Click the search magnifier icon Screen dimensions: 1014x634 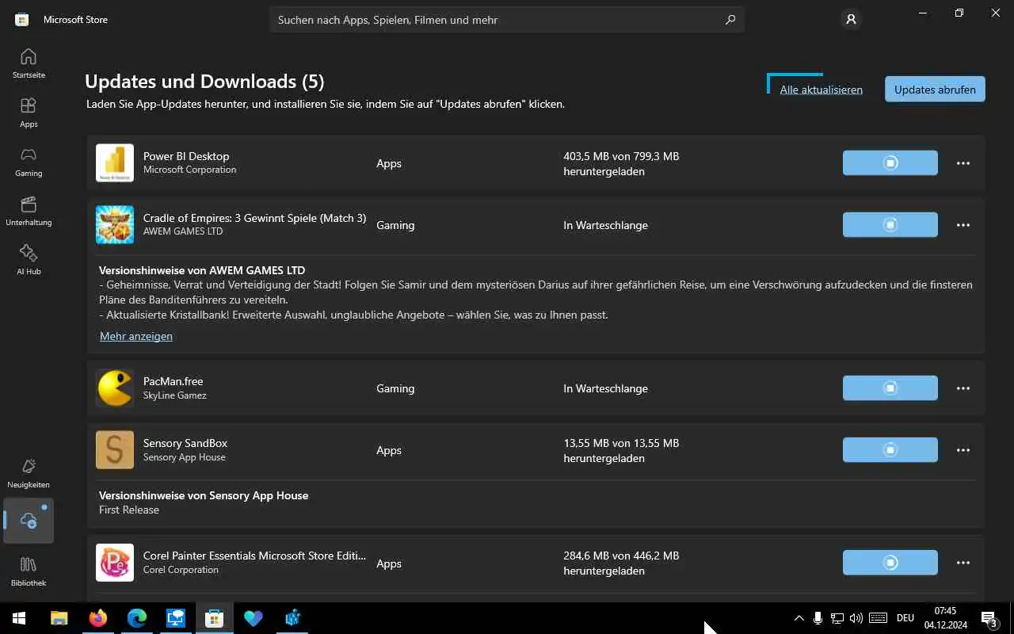730,20
